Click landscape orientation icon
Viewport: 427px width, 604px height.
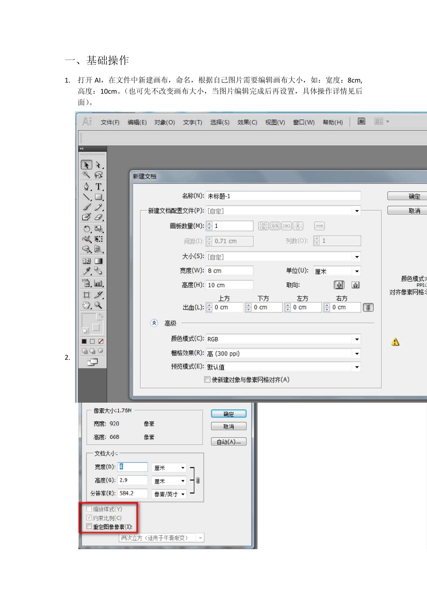[x=356, y=285]
